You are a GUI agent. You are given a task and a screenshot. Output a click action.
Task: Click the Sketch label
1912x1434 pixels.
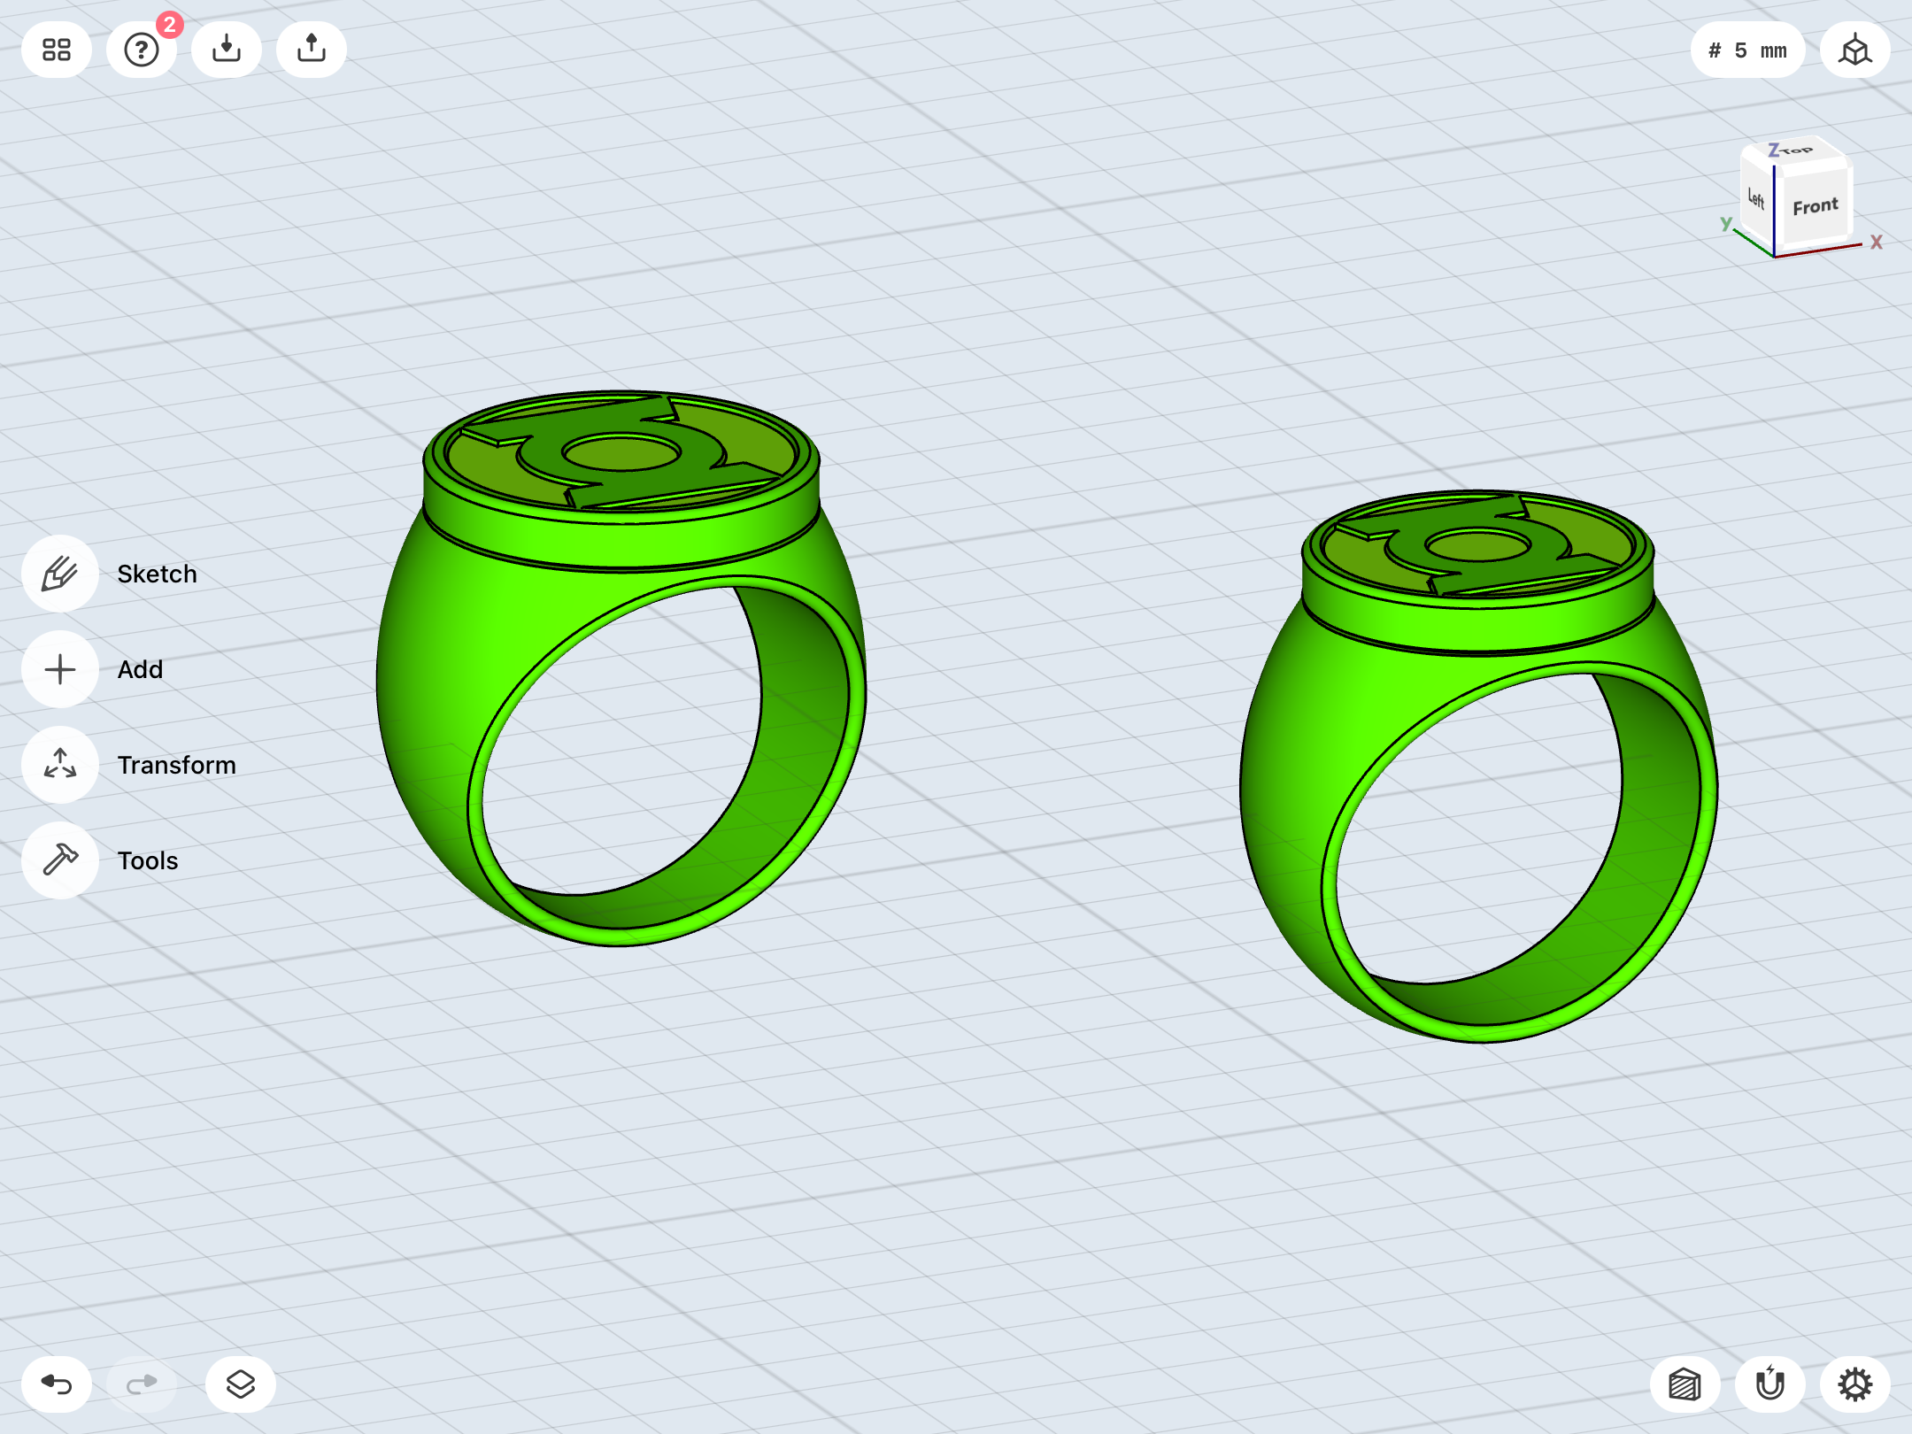point(157,574)
